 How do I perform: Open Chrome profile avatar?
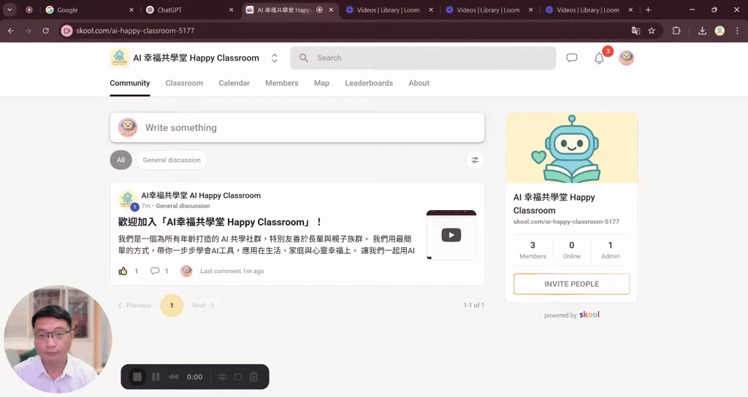coord(720,31)
